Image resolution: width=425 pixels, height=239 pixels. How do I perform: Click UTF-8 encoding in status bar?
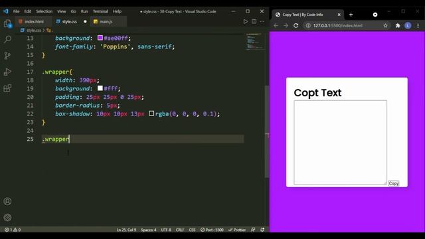pyautogui.click(x=166, y=230)
